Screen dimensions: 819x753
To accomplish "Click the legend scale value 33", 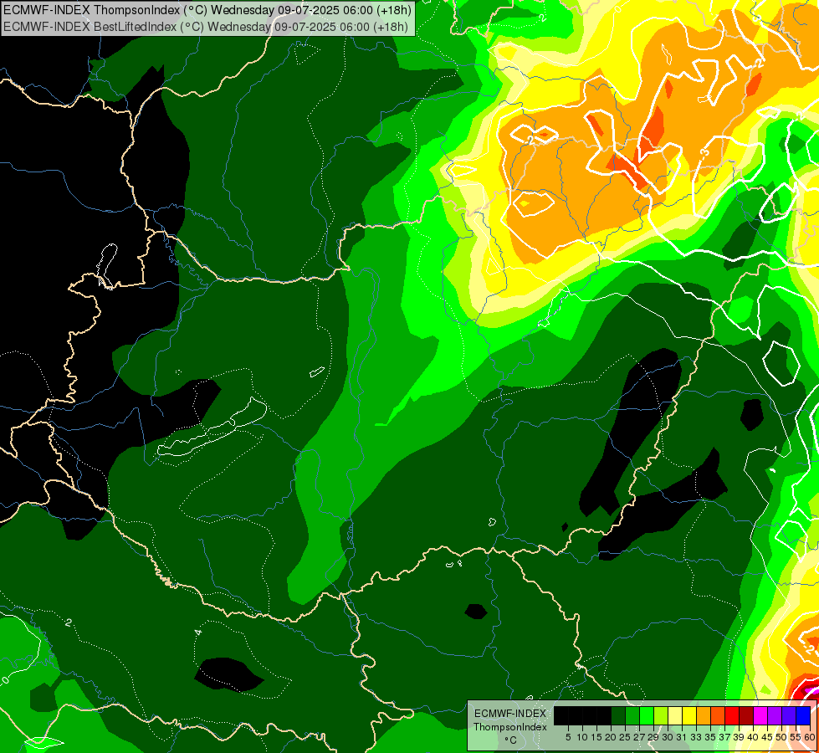I will tap(696, 737).
